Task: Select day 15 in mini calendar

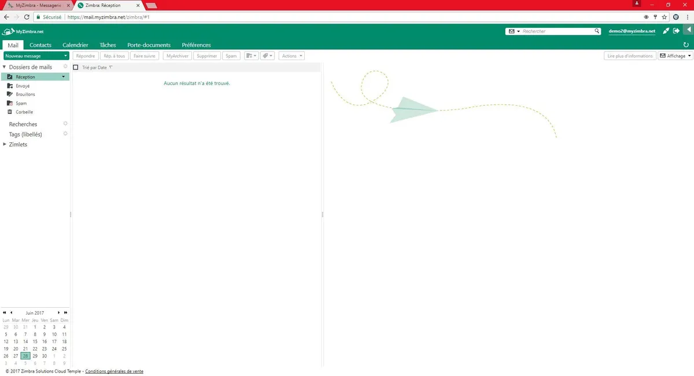Action: pos(35,341)
